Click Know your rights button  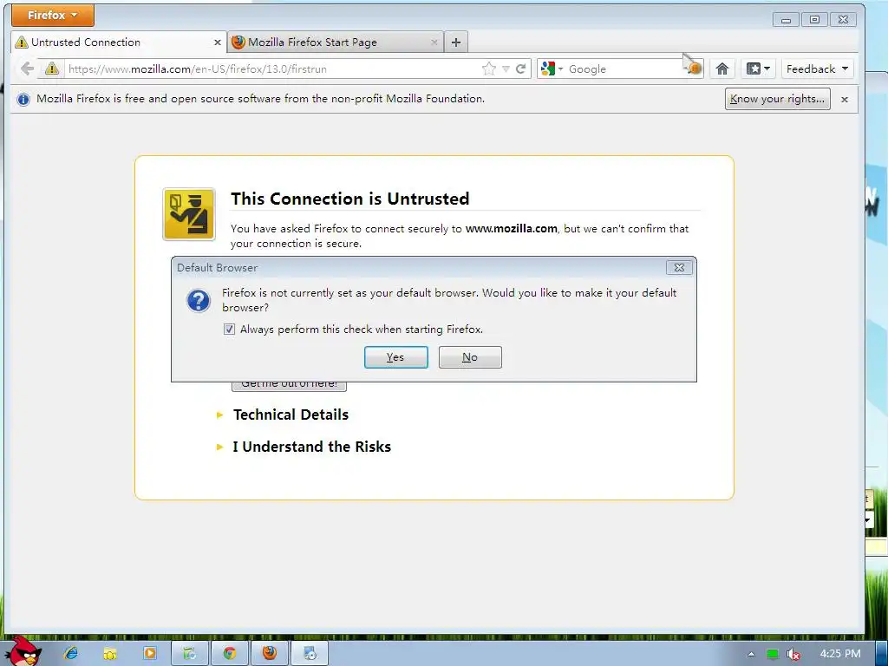[778, 99]
